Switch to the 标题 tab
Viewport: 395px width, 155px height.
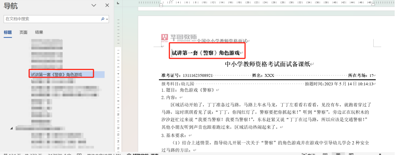[x=8, y=32]
